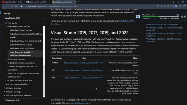This screenshot has width=187, height=105.
Task: Jump to Visual Studio 2005 SP1 section
Action: (x=164, y=40)
